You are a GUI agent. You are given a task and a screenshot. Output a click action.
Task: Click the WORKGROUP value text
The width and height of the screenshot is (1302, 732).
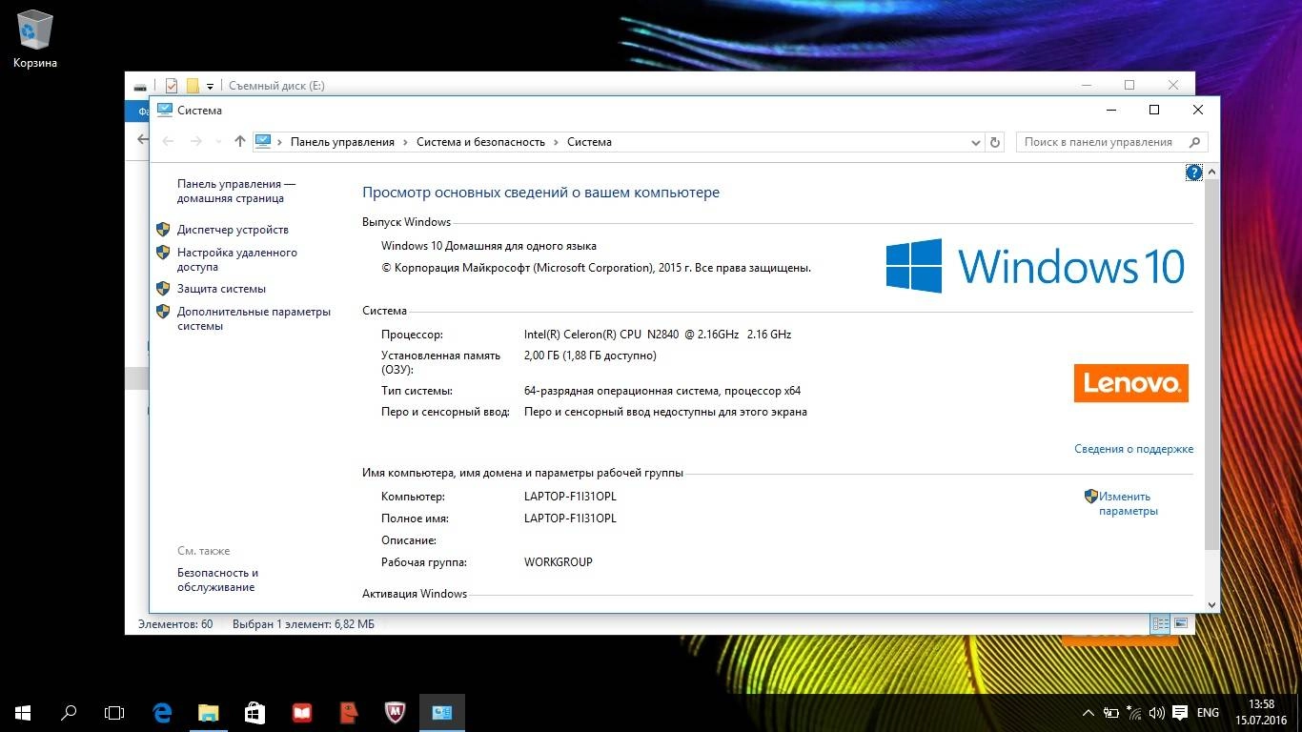point(559,562)
